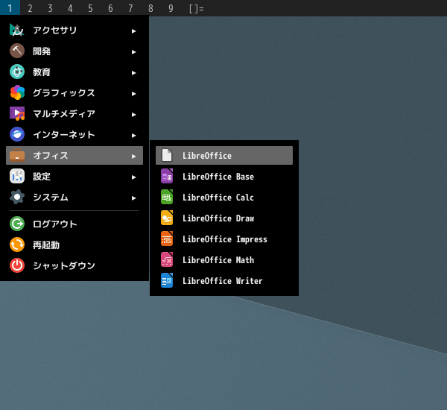Expand the アクセサリ submenu arrow

click(133, 31)
